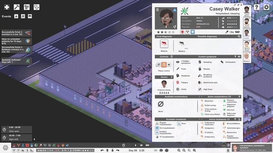The width and height of the screenshot is (273, 153).
Task: Click the warning triangle on patient portrait
Action: click(174, 10)
